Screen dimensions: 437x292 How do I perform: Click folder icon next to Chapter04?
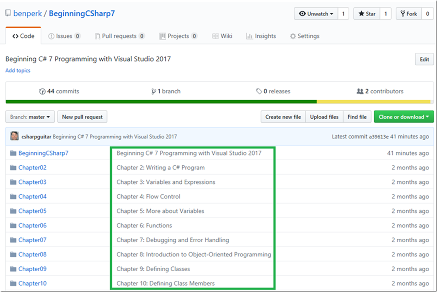13,197
